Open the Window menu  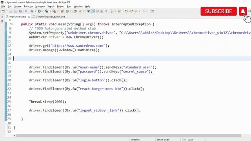coord(78,6)
